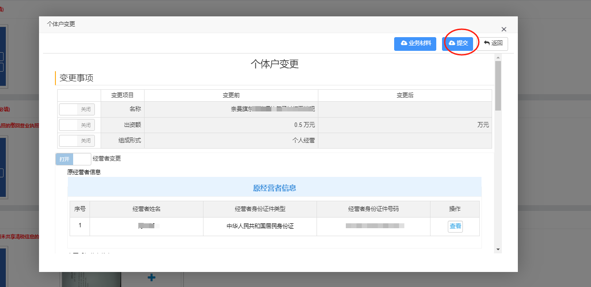
Task: Click 查看 for operator row 1
Action: pos(455,226)
